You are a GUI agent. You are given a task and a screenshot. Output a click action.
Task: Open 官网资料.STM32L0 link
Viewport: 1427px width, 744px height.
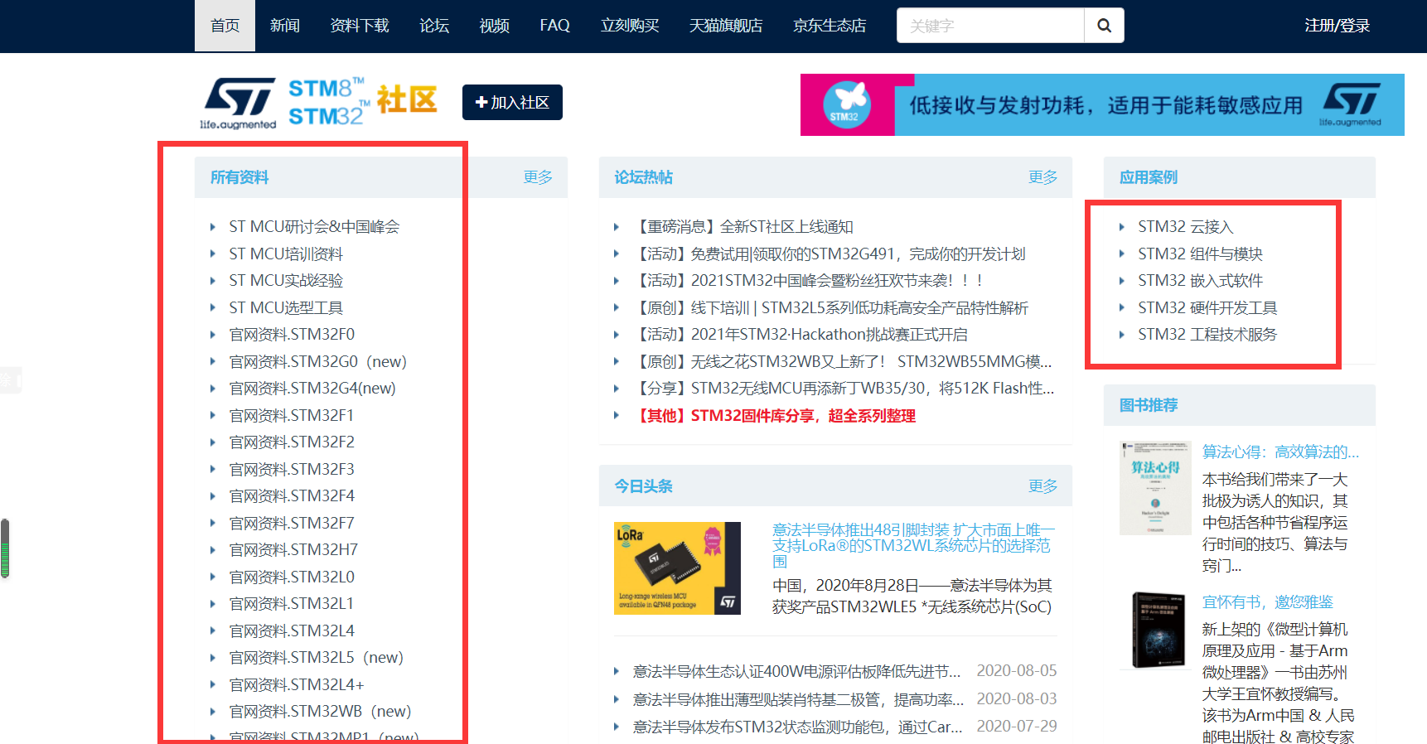tap(292, 577)
